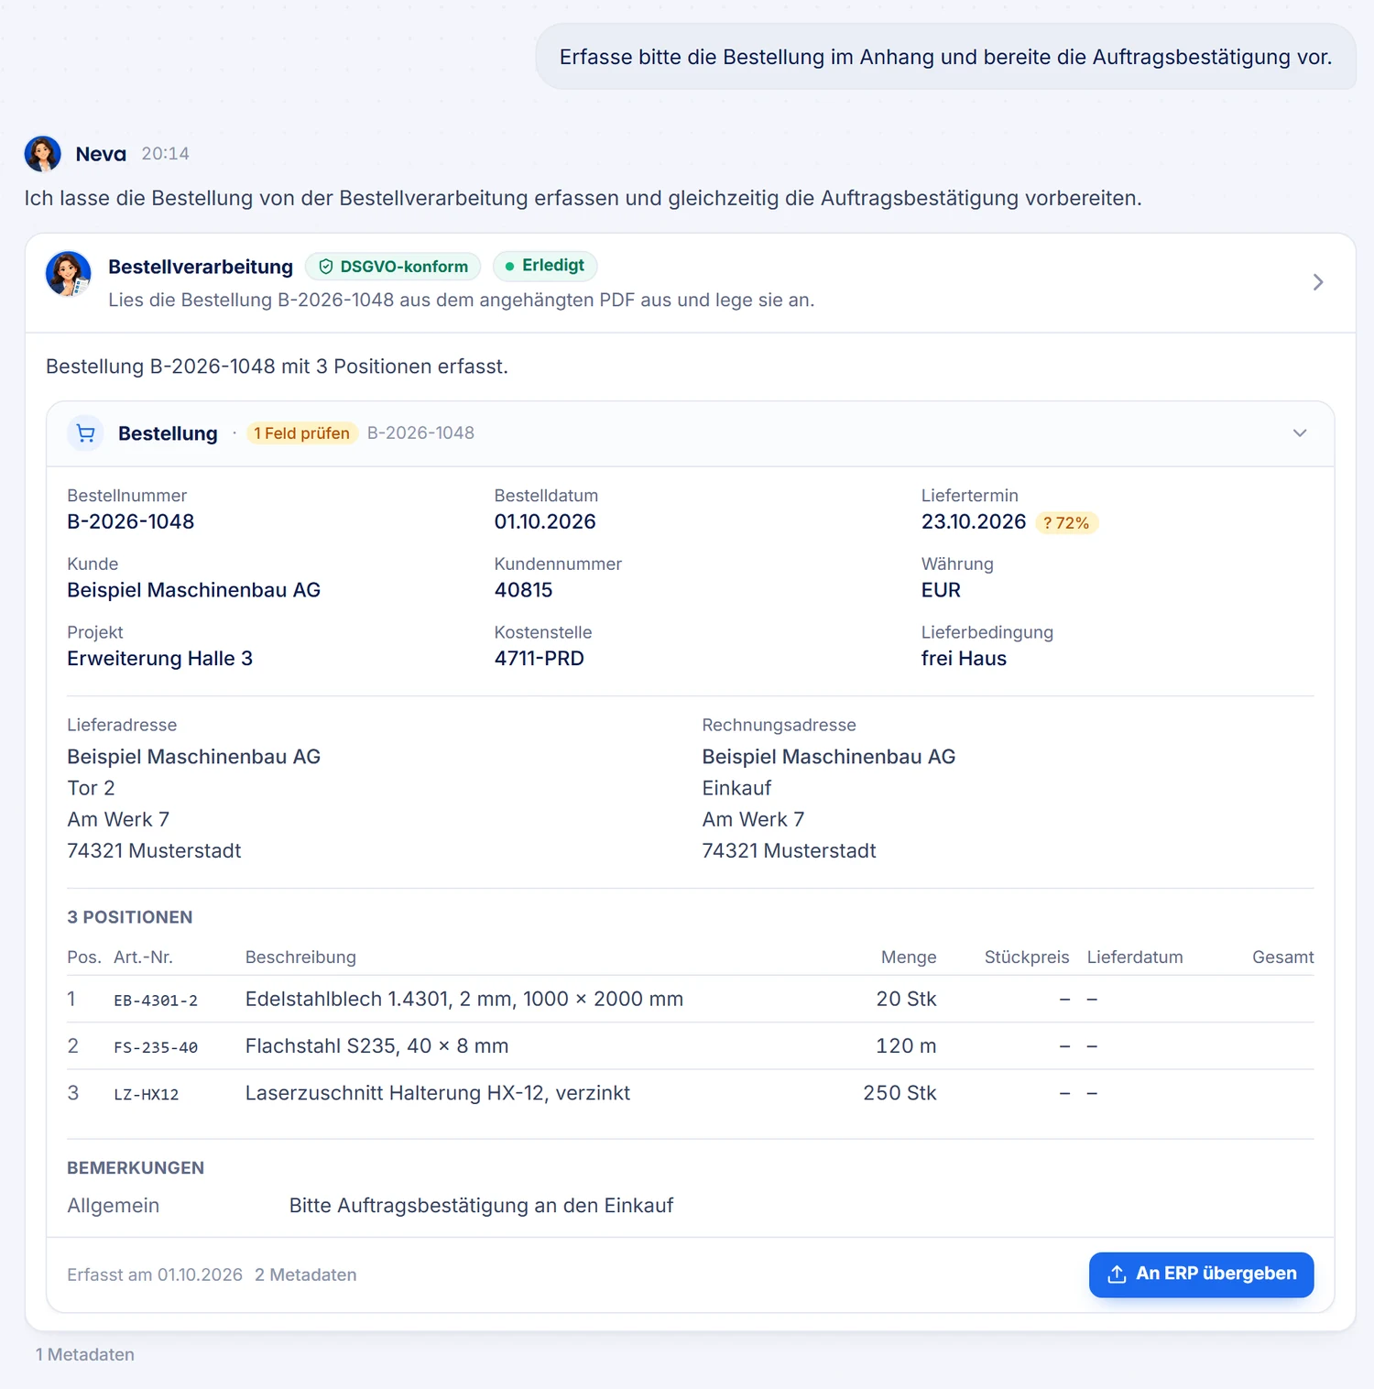Screen dimensions: 1374x1389
Task: Click Projekt value Erweiterung Halle 3
Action: (x=159, y=659)
